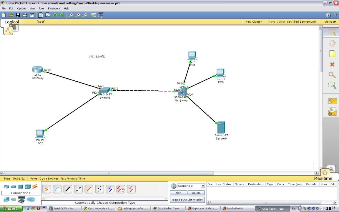339x212 pixels.
Task: Choose the Resize Shape tool
Action: click(332, 85)
